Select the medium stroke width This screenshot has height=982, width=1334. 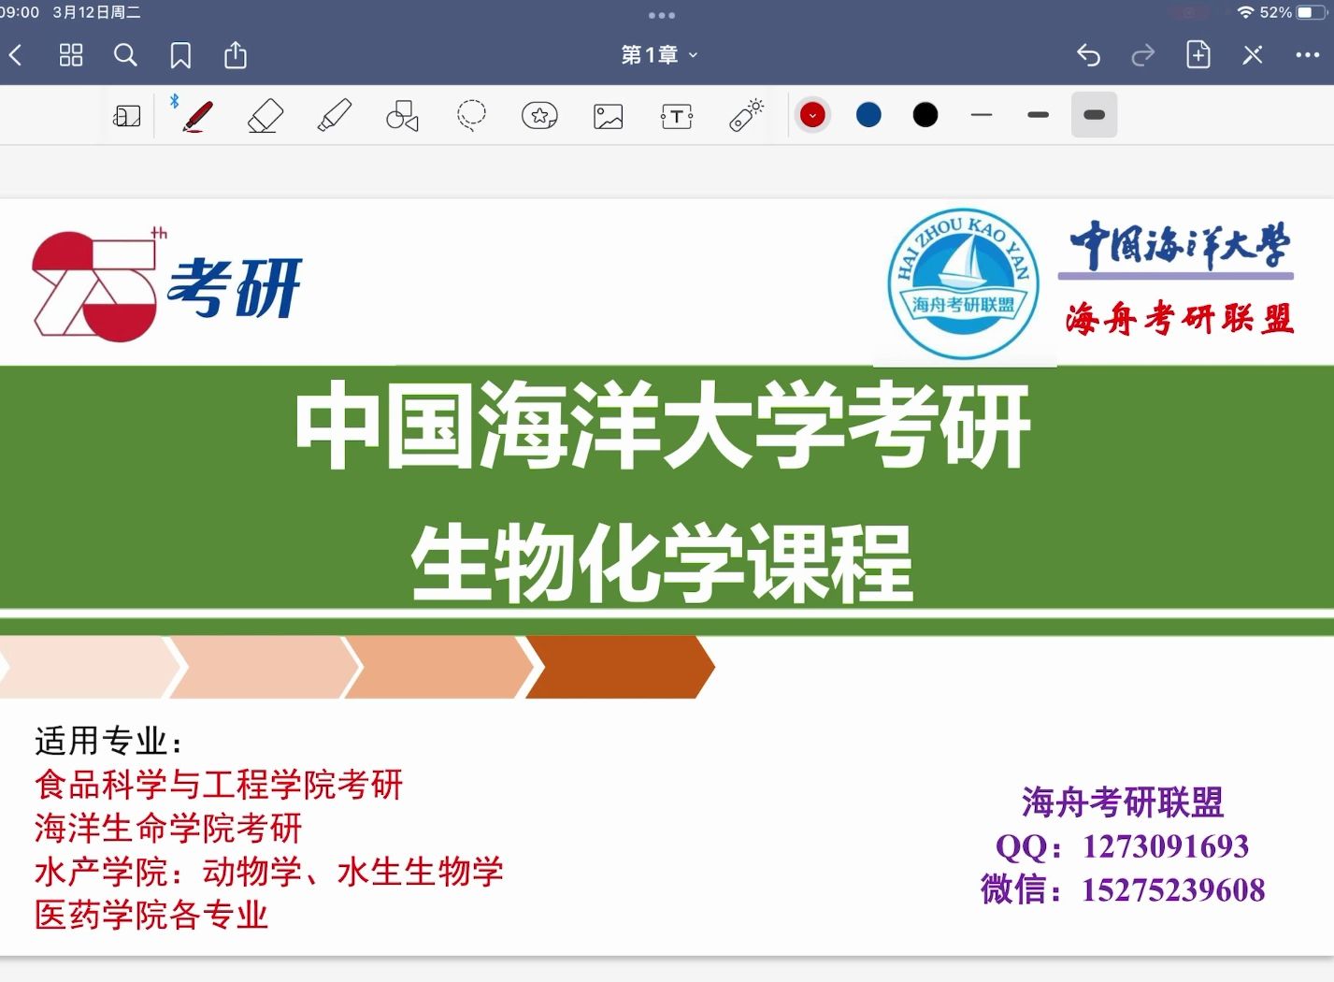pos(1038,115)
